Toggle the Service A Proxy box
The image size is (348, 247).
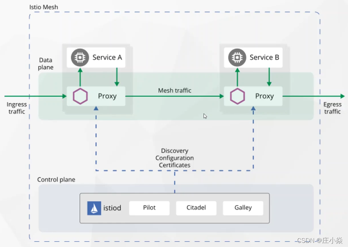(96, 96)
